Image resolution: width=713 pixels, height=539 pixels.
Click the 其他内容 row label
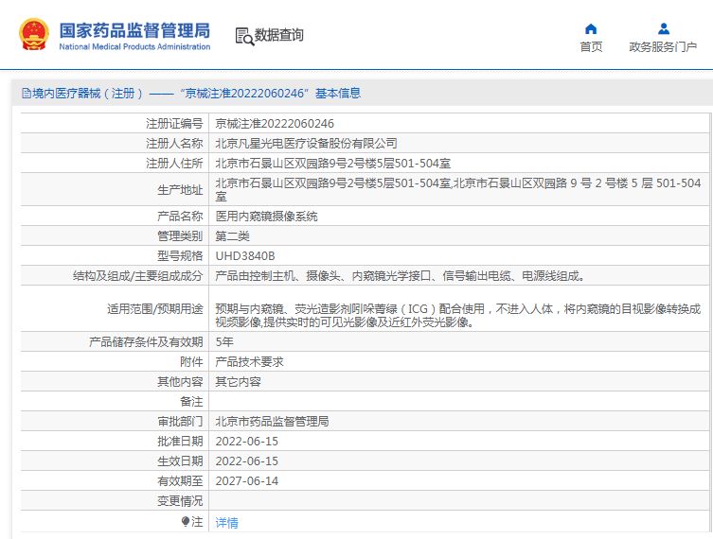pyautogui.click(x=180, y=382)
